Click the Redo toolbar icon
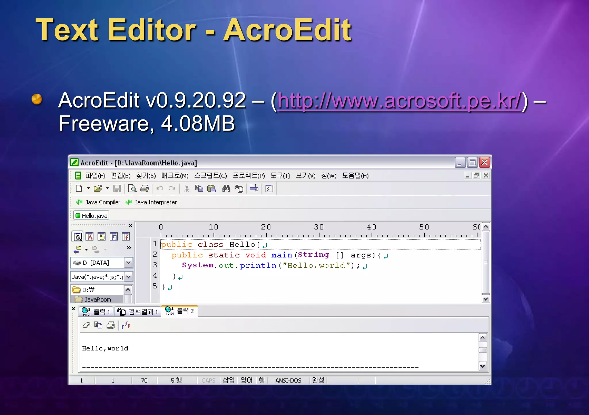 pyautogui.click(x=172, y=188)
